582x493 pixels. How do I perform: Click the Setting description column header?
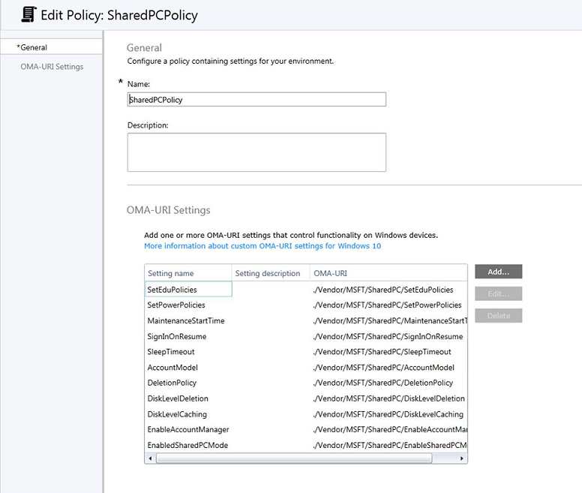[268, 273]
